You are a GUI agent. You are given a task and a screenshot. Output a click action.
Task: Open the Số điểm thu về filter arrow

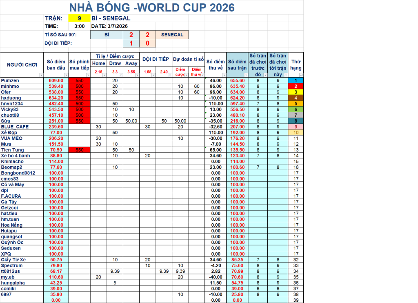point(224,75)
